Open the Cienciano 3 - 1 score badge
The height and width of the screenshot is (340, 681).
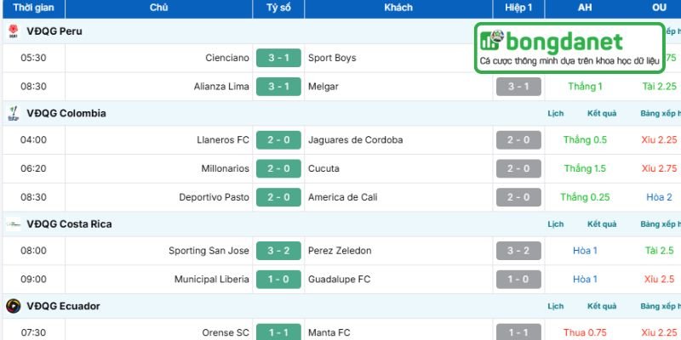pos(278,59)
